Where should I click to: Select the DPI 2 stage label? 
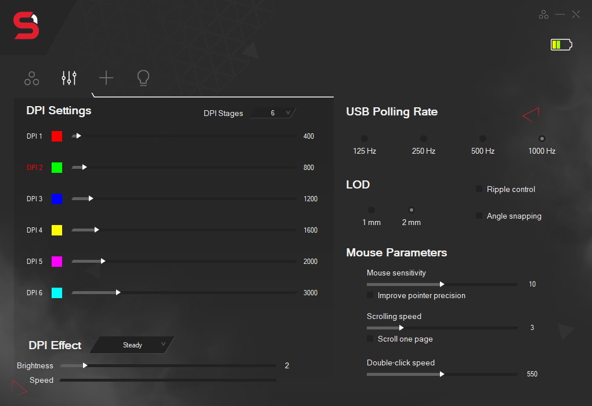[35, 168]
